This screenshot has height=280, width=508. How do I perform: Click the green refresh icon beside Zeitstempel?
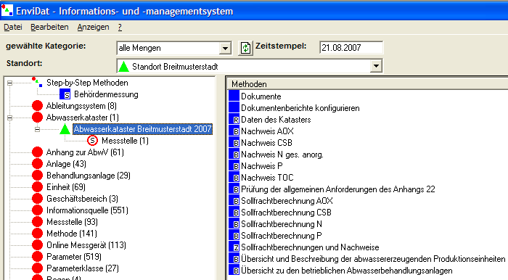[x=245, y=48]
